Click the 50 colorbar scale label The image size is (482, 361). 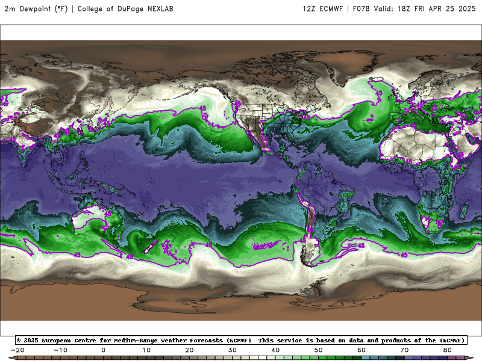tap(319, 350)
